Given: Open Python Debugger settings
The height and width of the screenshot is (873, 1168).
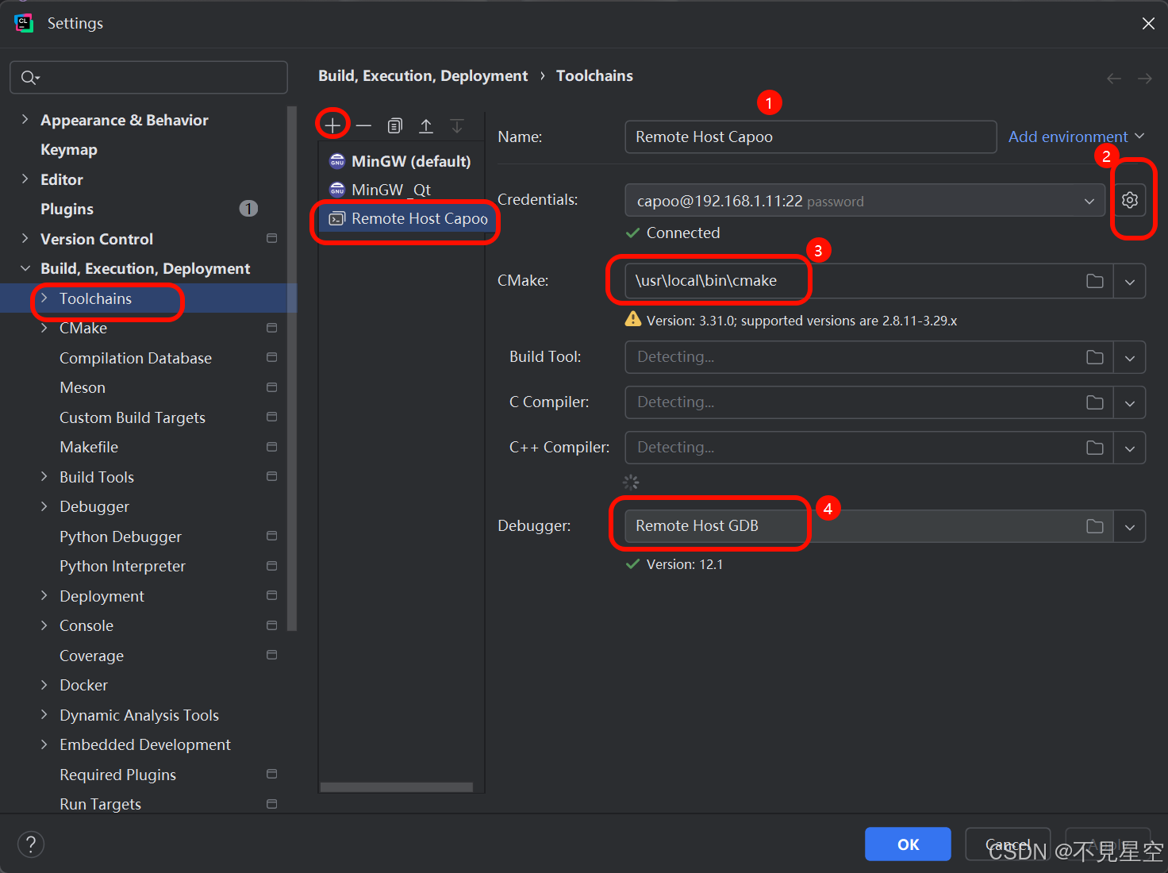Looking at the screenshot, I should (x=121, y=536).
